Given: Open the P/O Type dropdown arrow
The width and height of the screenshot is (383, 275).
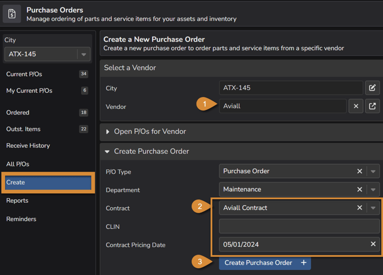Looking at the screenshot, I should [373, 171].
